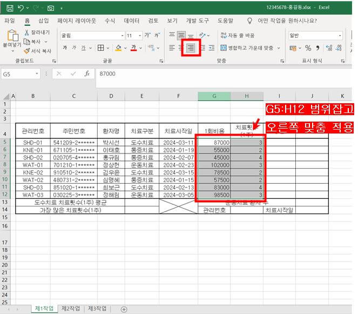Viewport: 358px width, 314px height.
Task: Decrease decimal places
Action: (339, 48)
